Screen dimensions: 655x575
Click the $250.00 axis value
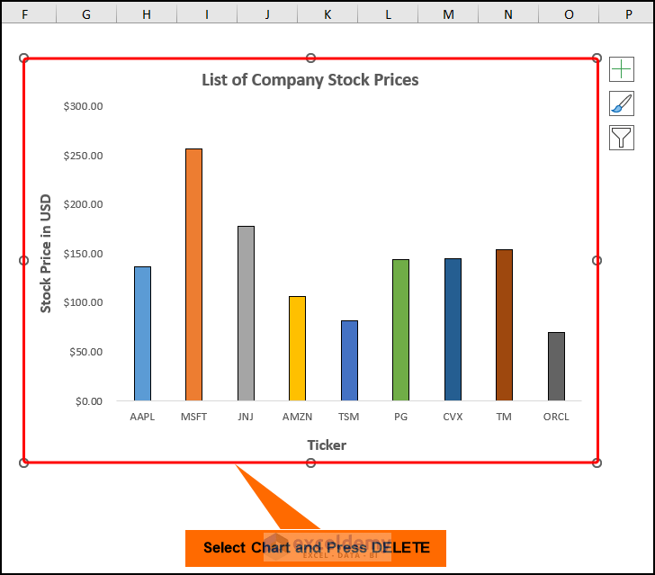click(x=83, y=156)
